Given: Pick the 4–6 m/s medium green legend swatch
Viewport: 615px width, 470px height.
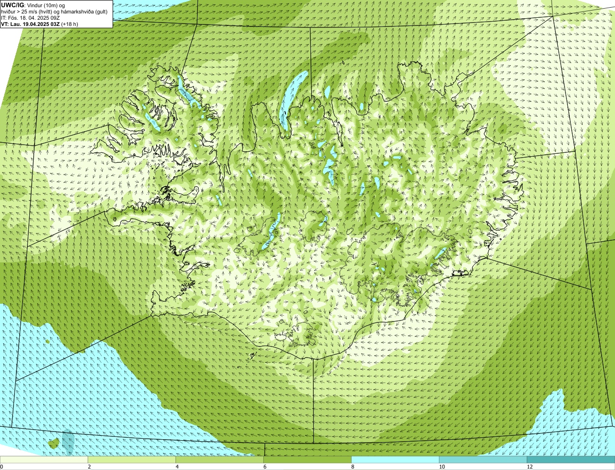Looking at the screenshot, I should (x=220, y=459).
